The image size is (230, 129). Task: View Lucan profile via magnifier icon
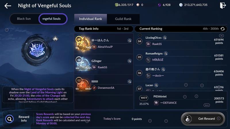pos(156,85)
